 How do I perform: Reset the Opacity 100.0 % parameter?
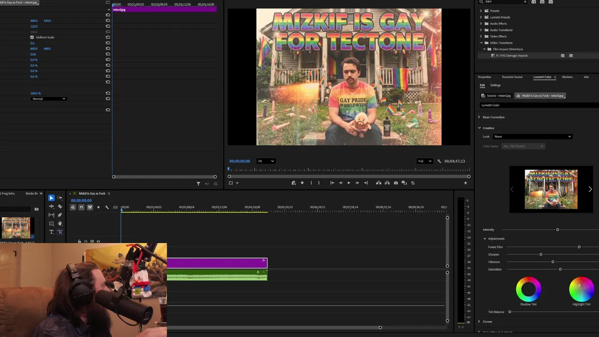click(108, 93)
